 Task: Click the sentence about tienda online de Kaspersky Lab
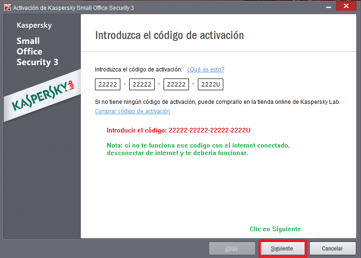(x=218, y=102)
